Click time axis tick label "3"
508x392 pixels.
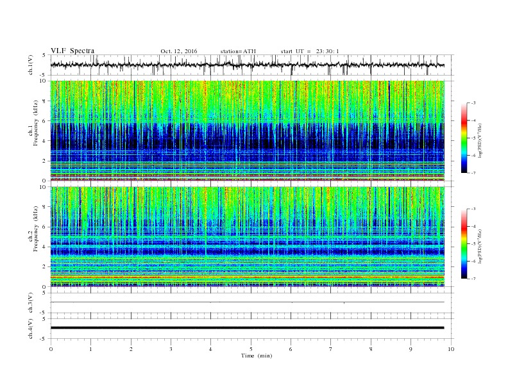pyautogui.click(x=171, y=349)
